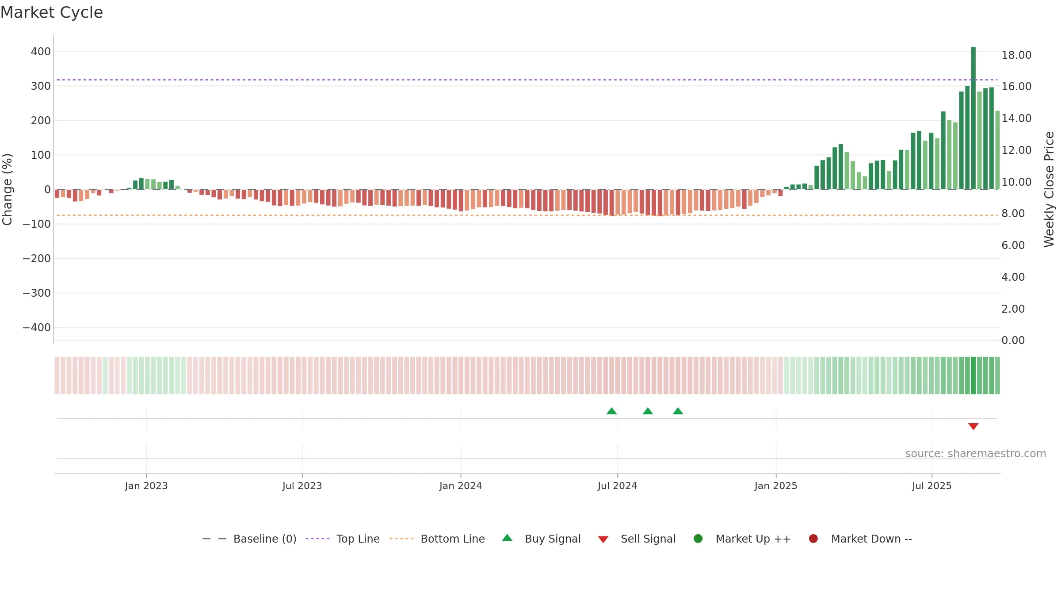Click the green Buy Signal triangle in legend
This screenshot has height=597, width=1061.
tap(507, 538)
